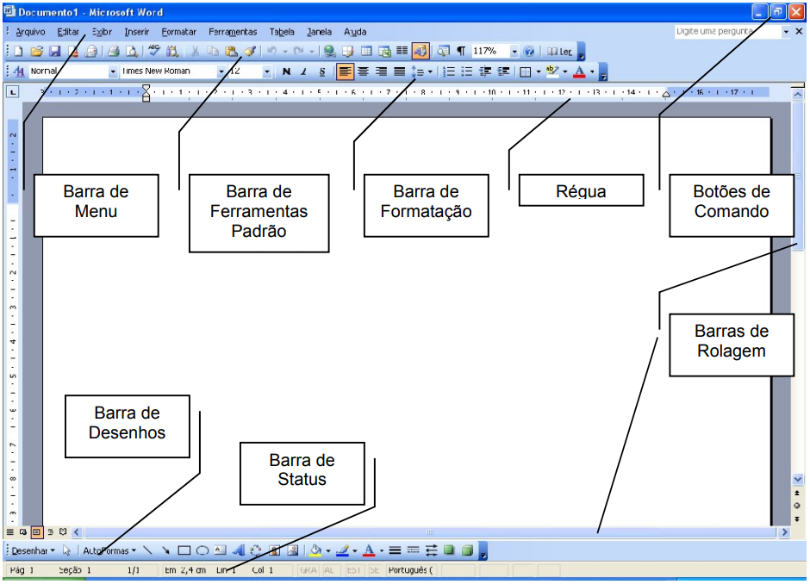The image size is (810, 584).
Task: Open the Normal style dropdown
Action: (113, 71)
